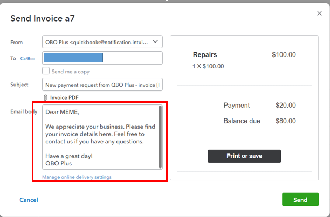Image resolution: width=330 pixels, height=217 pixels.
Task: Click the 1 X $100.00 quantity line
Action: [208, 66]
